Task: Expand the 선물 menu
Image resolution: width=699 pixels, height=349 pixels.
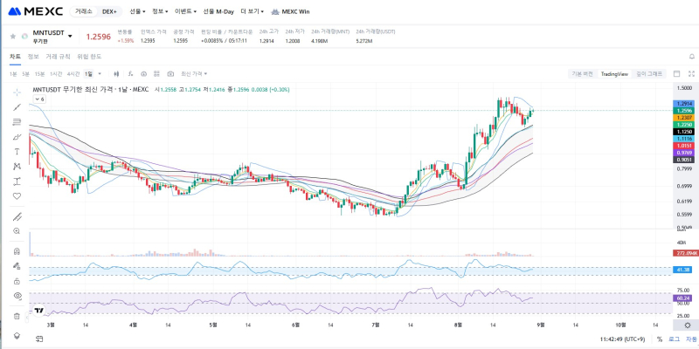Action: 137,11
